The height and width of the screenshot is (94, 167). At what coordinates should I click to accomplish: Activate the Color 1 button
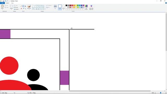click(60, 7)
